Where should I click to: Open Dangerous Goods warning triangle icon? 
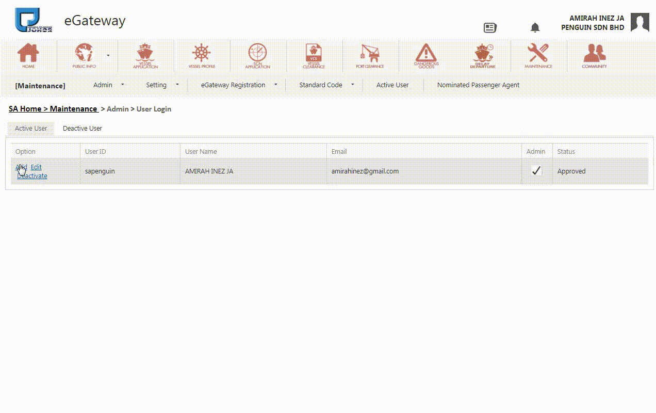click(x=426, y=55)
